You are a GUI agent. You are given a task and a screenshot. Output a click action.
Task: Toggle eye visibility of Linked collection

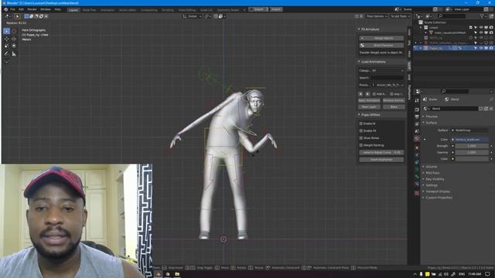tap(481, 28)
